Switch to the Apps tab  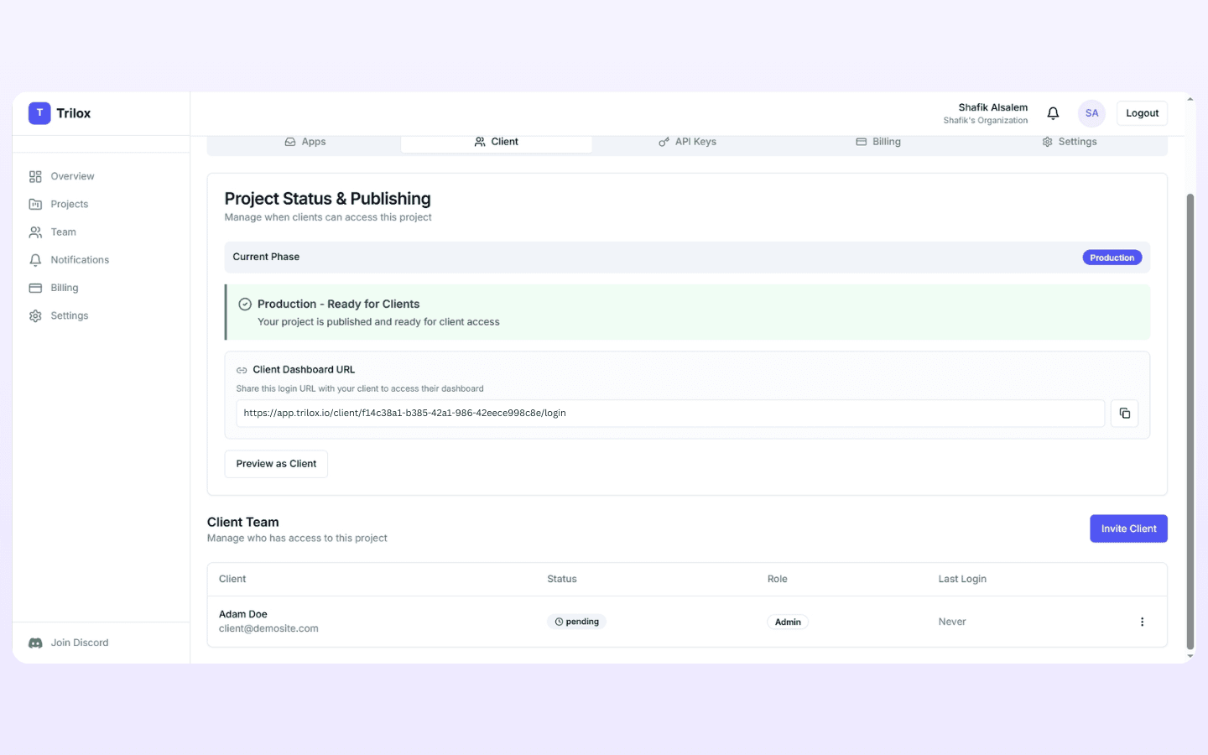305,143
